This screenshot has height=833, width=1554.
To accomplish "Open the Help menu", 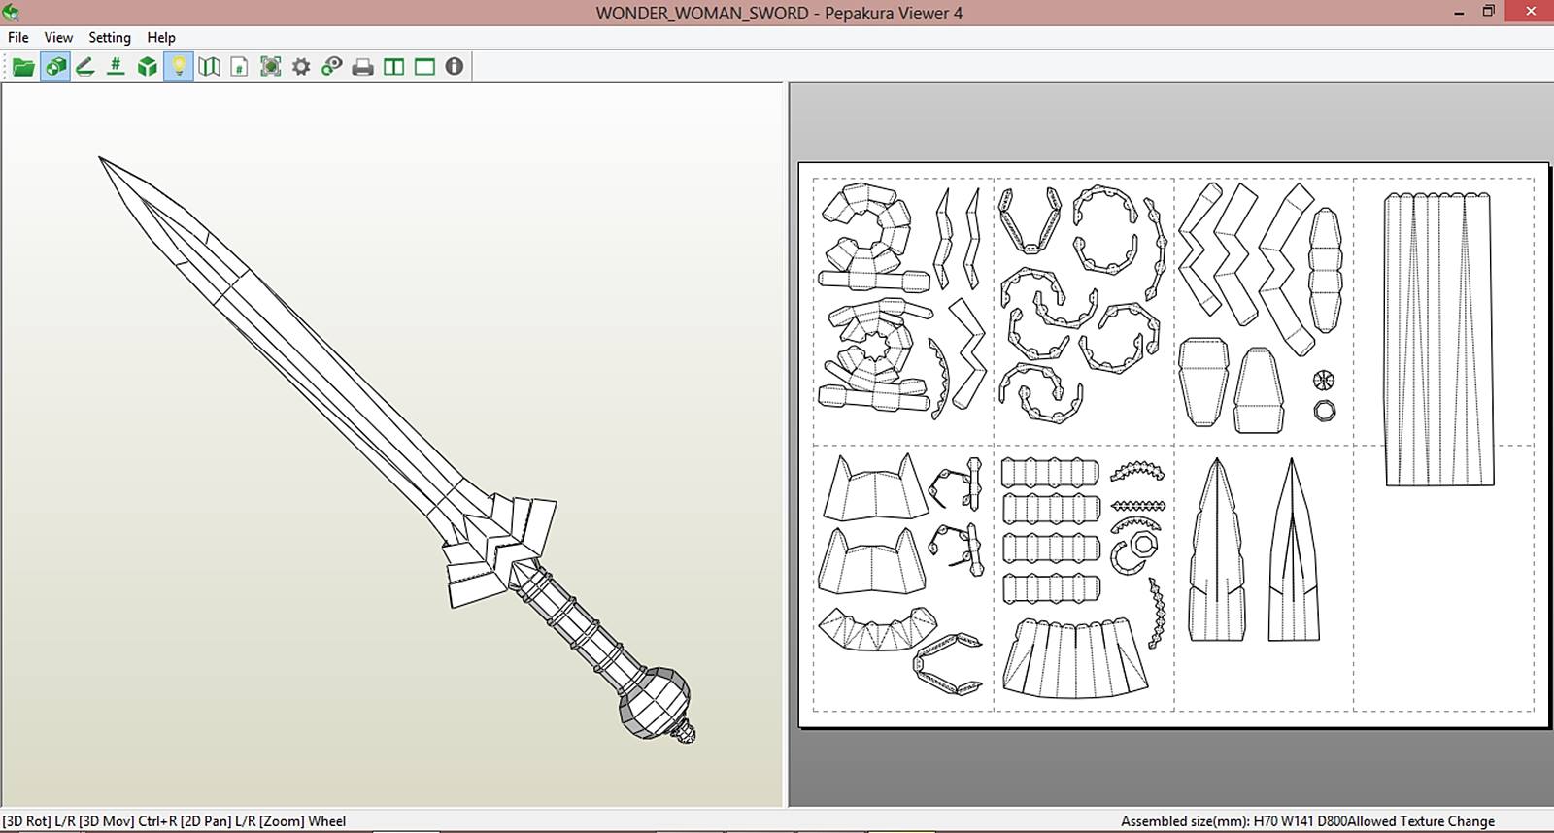I will click(x=161, y=37).
